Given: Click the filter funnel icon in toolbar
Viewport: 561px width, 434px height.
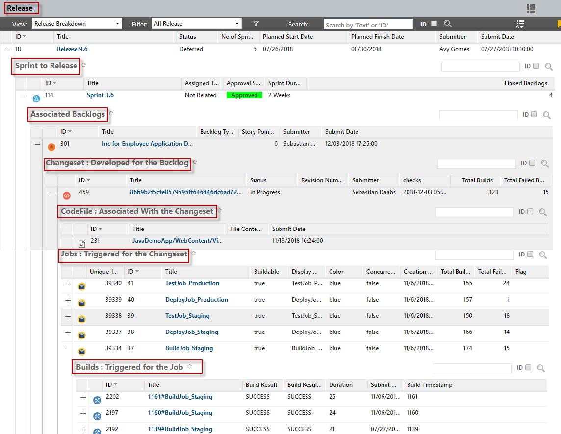Looking at the screenshot, I should [256, 24].
